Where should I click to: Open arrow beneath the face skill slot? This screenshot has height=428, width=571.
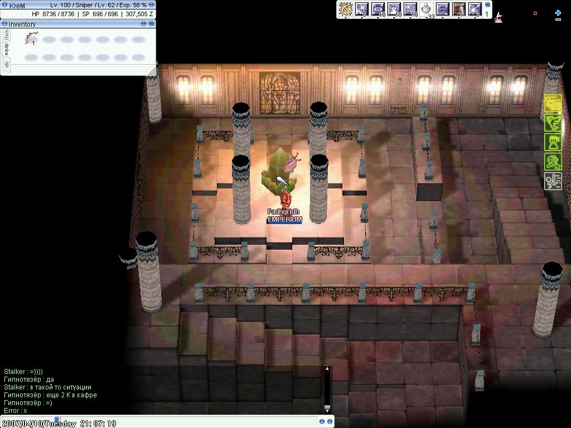[394, 17]
